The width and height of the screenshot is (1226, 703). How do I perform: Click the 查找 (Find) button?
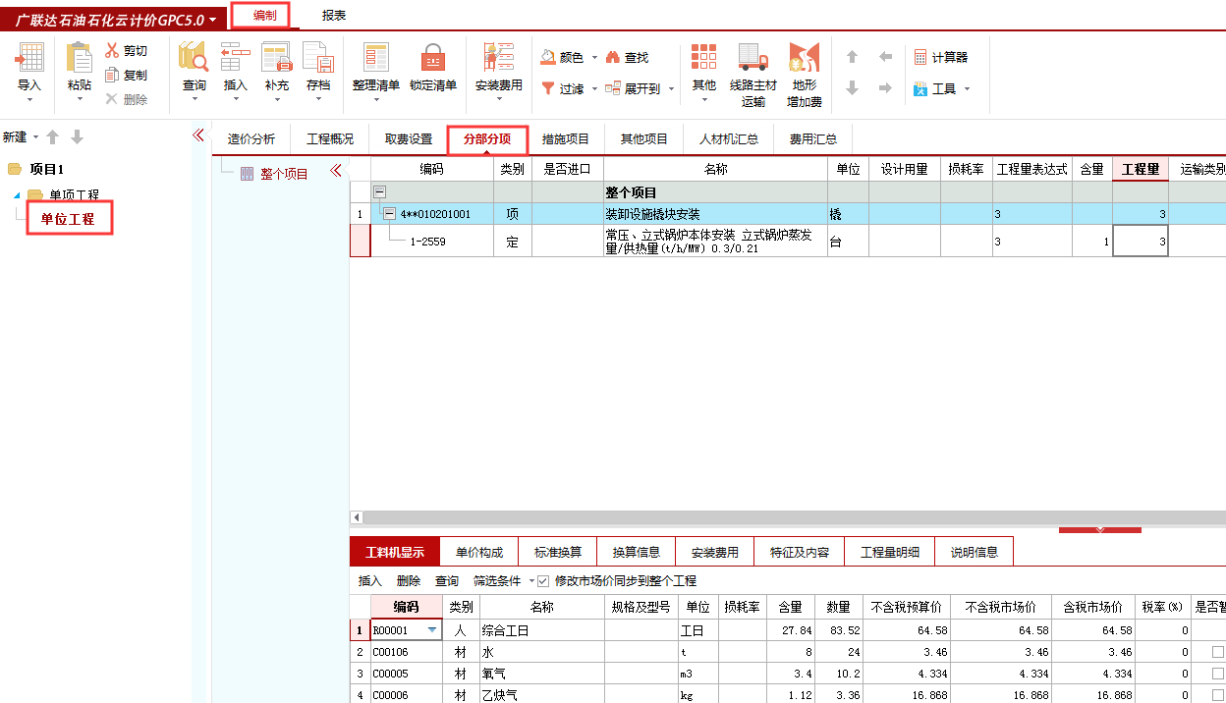(638, 56)
